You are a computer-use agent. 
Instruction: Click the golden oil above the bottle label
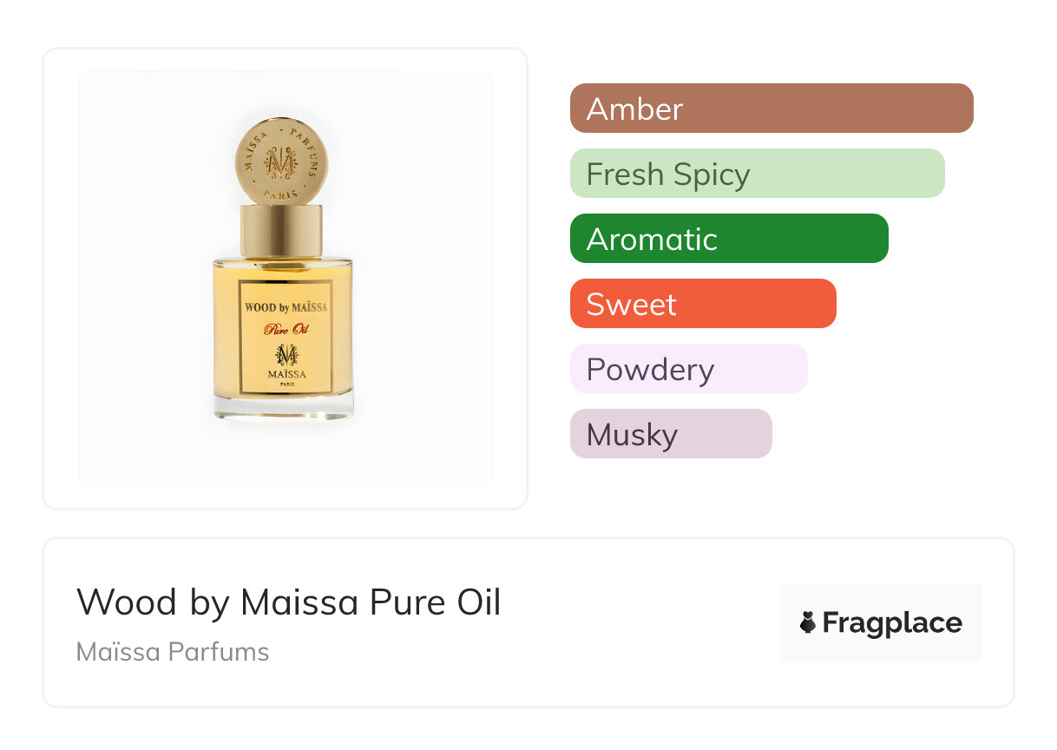[284, 269]
